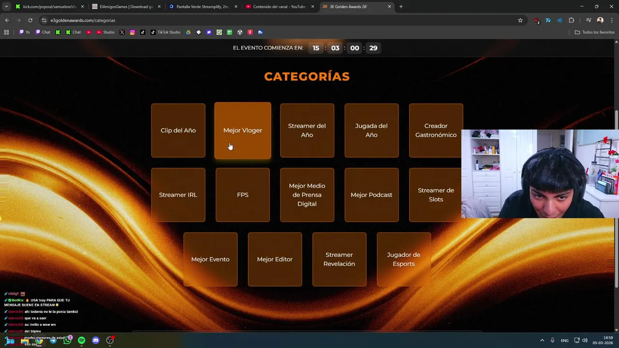Open the Creador Gastronómico category
The image size is (619, 348).
pos(436,130)
